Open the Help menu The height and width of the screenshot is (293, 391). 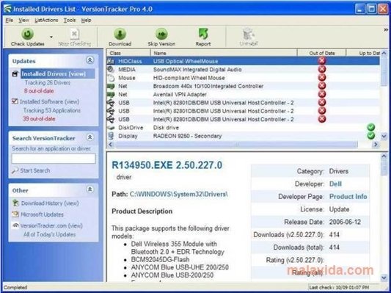click(86, 21)
